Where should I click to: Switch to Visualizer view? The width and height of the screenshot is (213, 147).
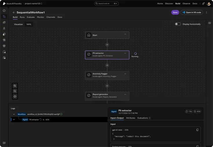click(19, 24)
